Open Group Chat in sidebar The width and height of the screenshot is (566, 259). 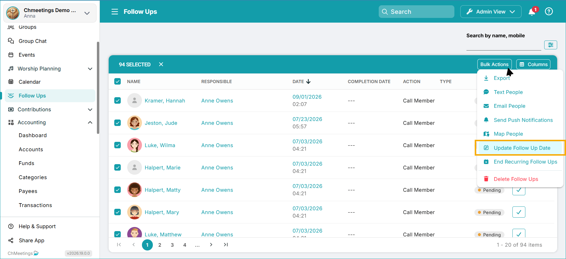[33, 41]
